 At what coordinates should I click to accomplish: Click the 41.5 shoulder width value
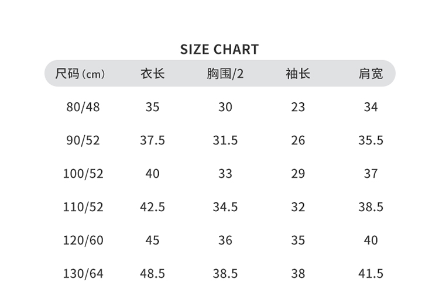pyautogui.click(x=371, y=274)
